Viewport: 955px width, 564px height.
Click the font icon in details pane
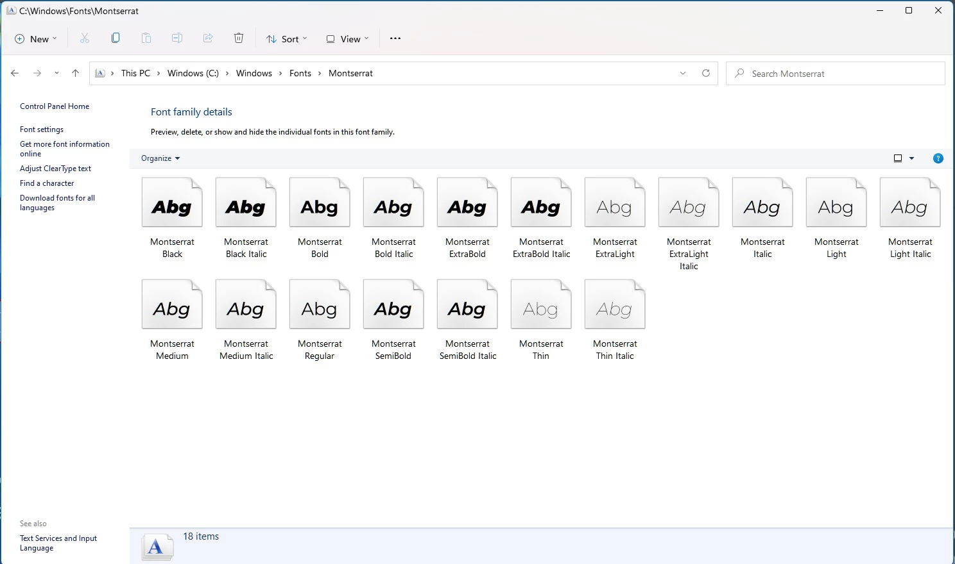click(157, 547)
